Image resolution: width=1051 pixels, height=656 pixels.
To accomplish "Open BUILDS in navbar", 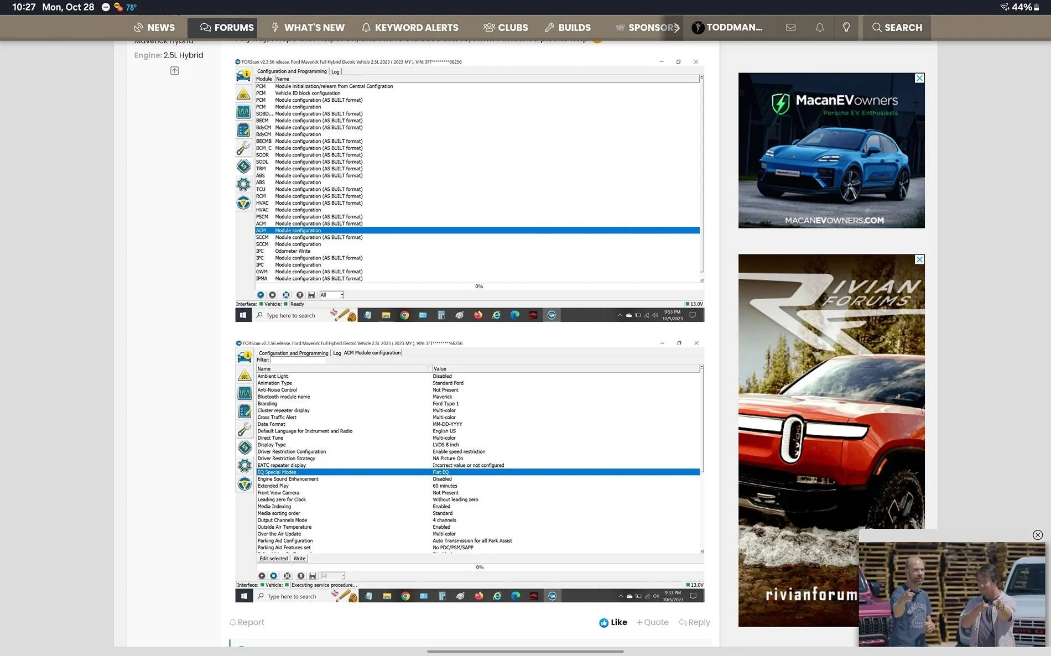I will click(568, 28).
